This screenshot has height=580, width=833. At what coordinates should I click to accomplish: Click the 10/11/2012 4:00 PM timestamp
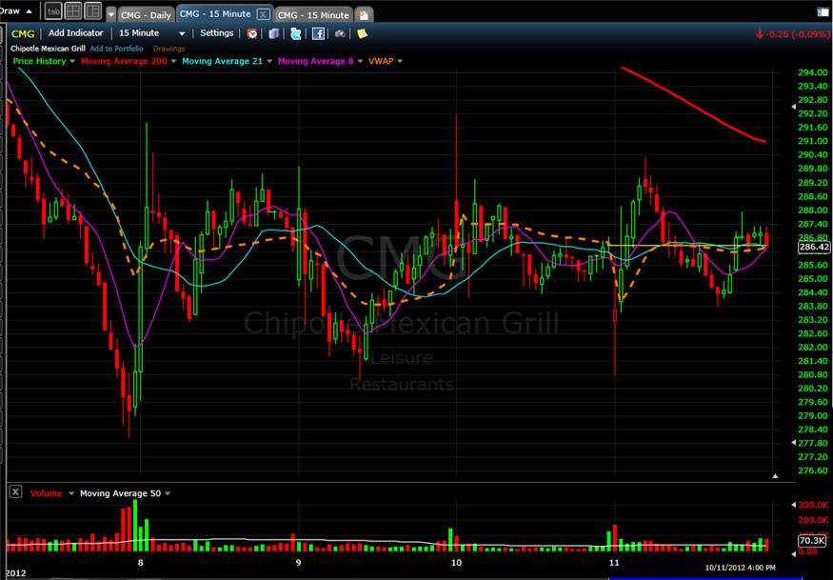[740, 568]
